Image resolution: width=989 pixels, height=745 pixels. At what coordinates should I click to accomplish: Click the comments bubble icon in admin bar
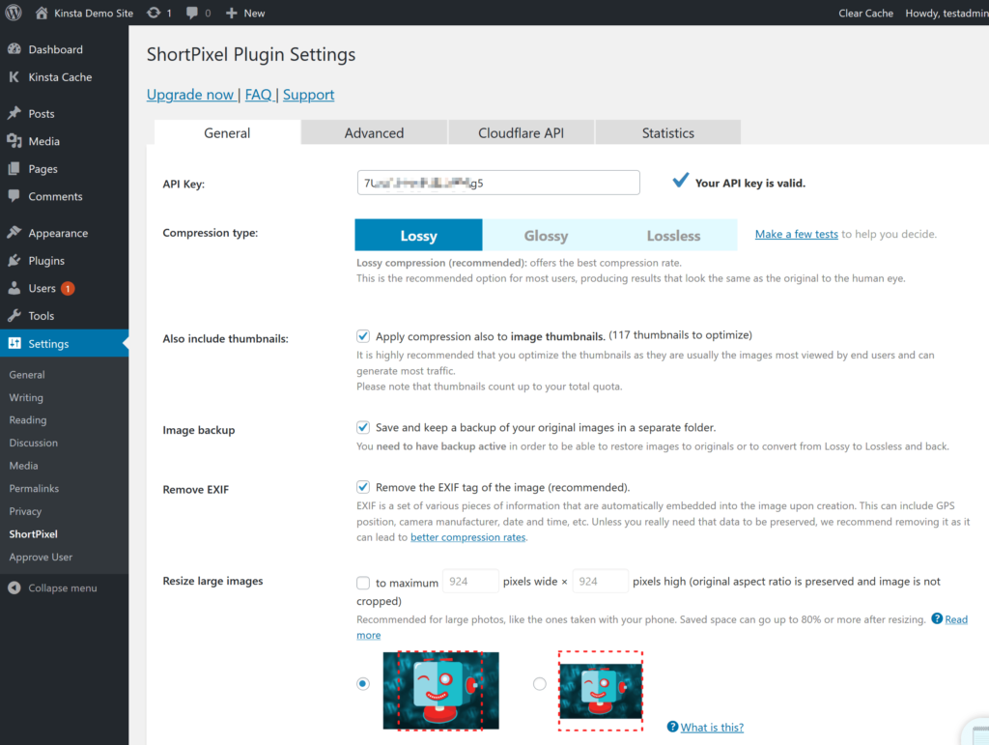[193, 13]
